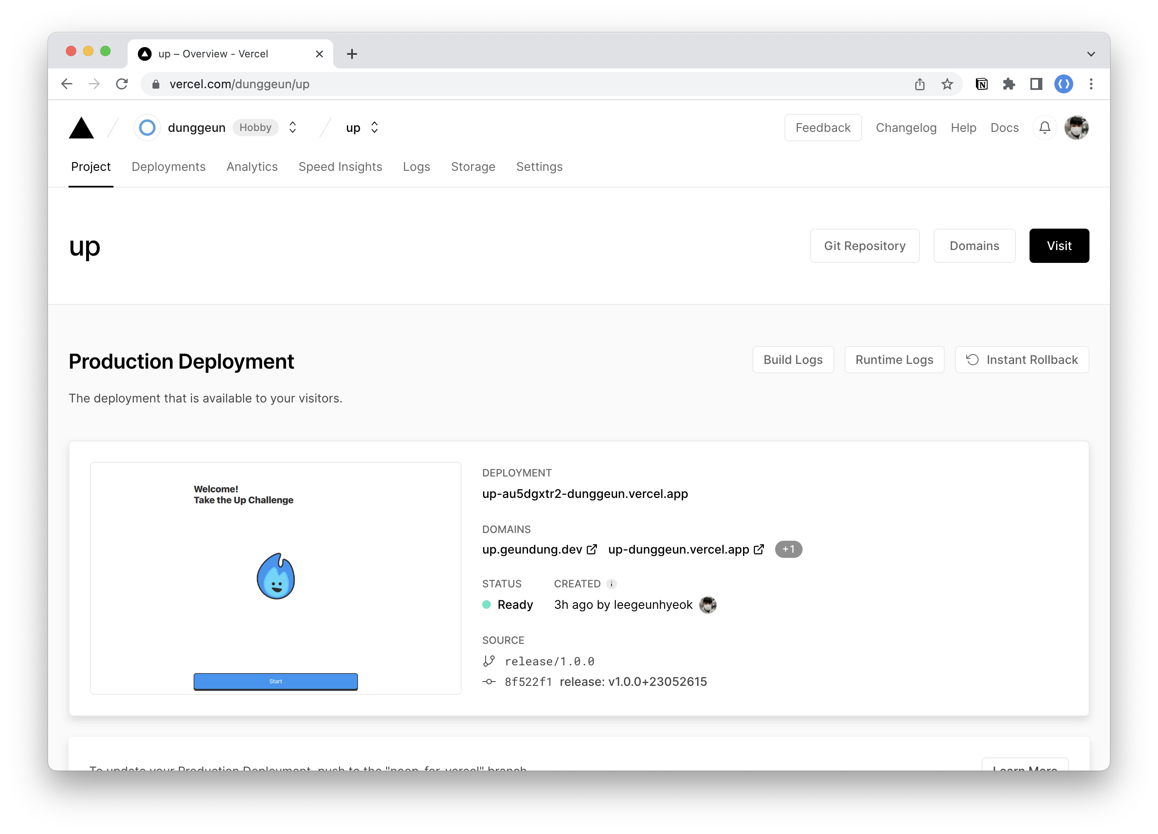Click the deployment preview thumbnail
The height and width of the screenshot is (834, 1158).
click(x=276, y=578)
